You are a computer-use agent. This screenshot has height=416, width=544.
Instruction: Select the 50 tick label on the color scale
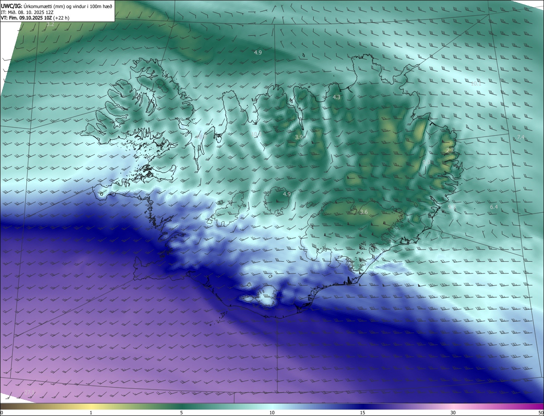541,413
